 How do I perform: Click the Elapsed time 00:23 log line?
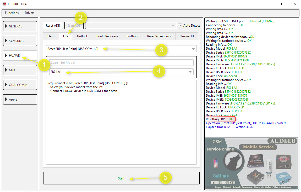tap(229, 127)
